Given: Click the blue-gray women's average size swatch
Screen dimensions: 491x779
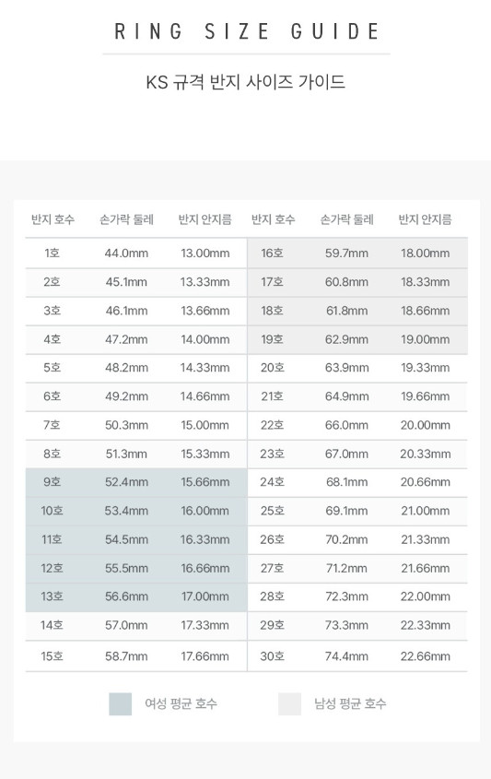Looking at the screenshot, I should click(x=120, y=704).
